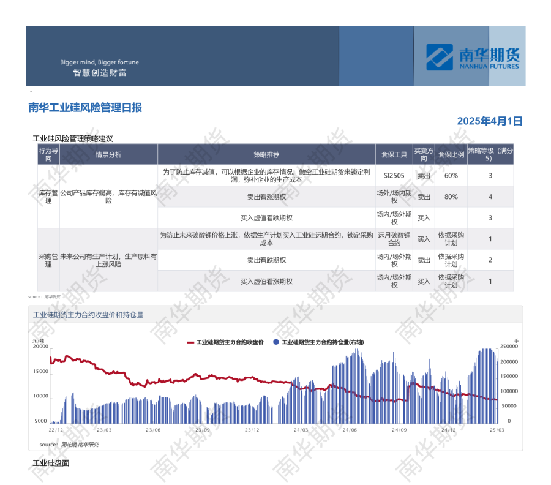This screenshot has width=551, height=485.
Task: Toggle the 工业硅期货主力合约收盘价 legend label
Action: point(230,343)
